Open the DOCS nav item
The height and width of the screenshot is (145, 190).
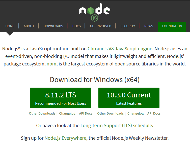coord(76,26)
